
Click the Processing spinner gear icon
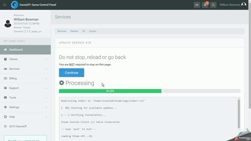tap(62, 83)
